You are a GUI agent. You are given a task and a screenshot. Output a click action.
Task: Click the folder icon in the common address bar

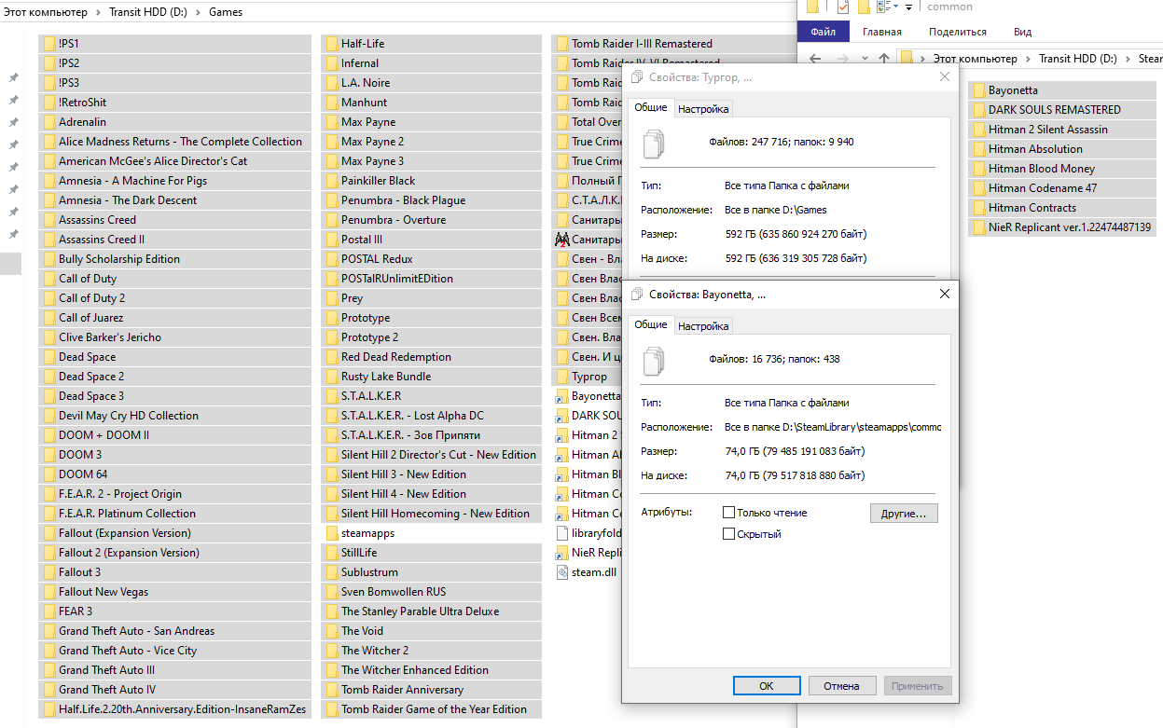907,58
